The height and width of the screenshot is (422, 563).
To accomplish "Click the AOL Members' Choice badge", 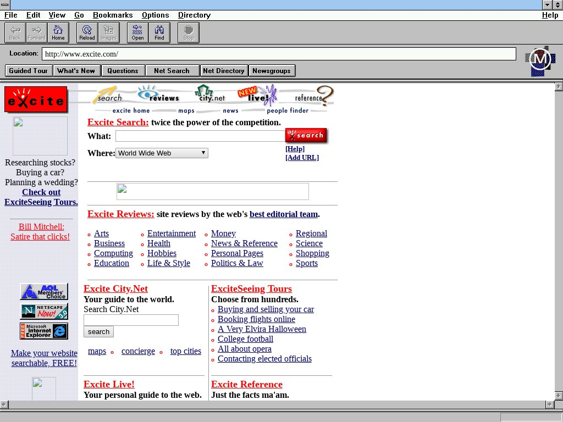I will [44, 292].
